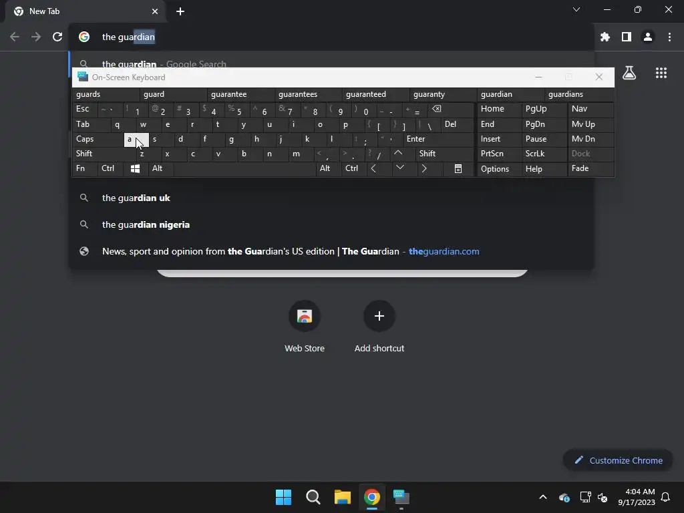This screenshot has height=513, width=684.
Task: Click the PgDn key
Action: pos(544,124)
